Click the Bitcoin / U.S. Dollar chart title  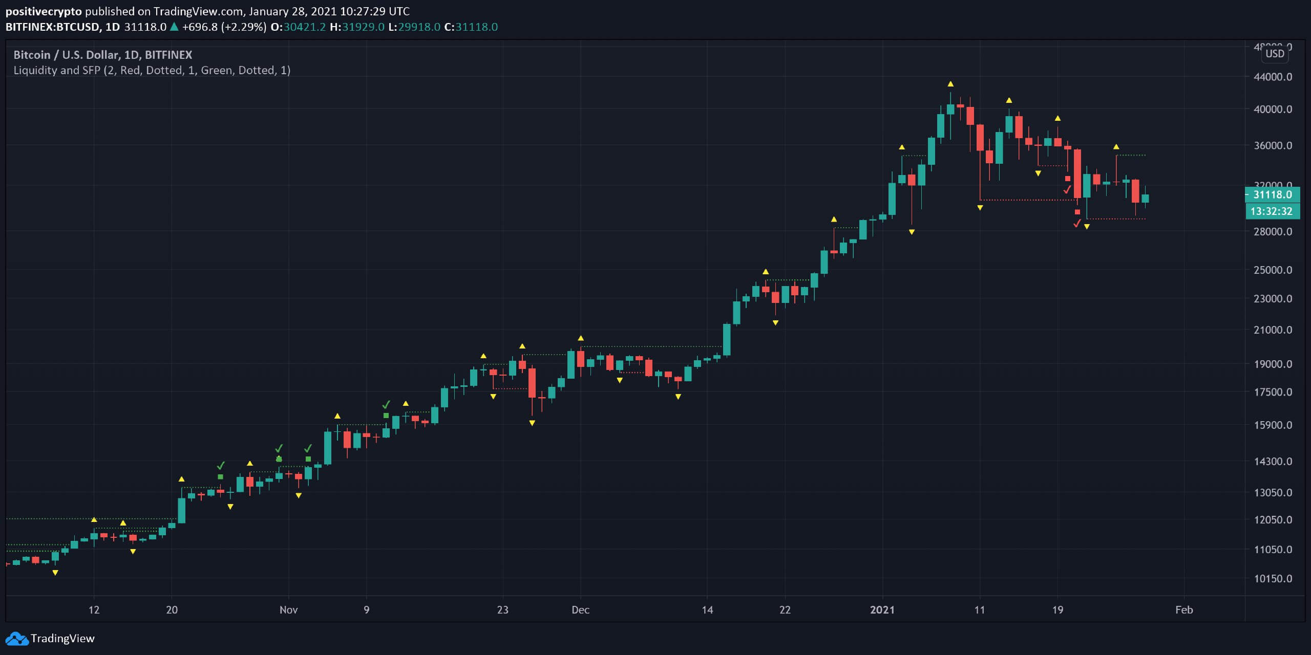click(102, 55)
